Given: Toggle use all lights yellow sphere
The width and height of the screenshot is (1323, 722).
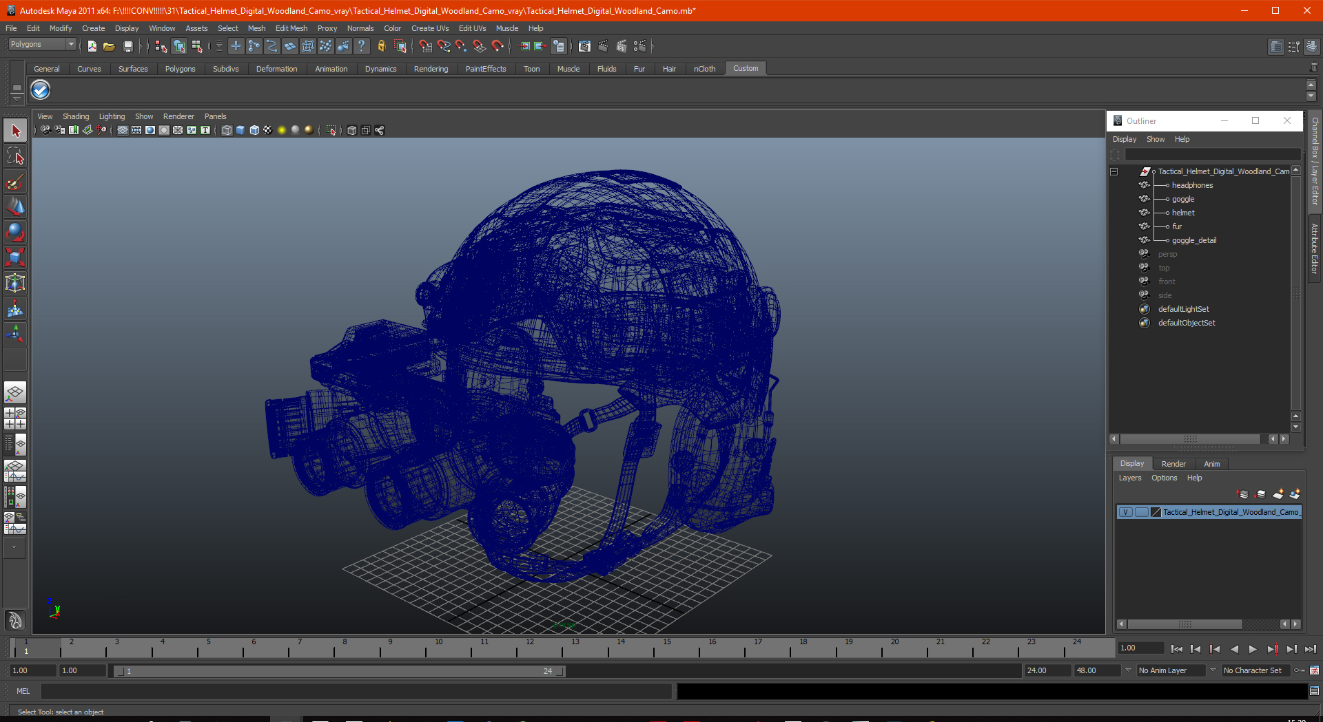Looking at the screenshot, I should 282,130.
